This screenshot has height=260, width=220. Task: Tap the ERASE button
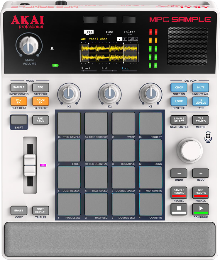click(x=19, y=211)
